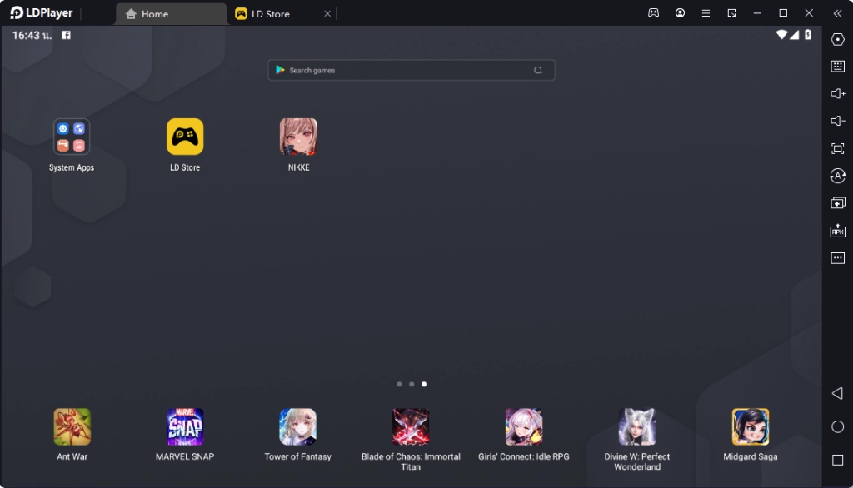Click the window switch icon in the title bar

pos(731,13)
